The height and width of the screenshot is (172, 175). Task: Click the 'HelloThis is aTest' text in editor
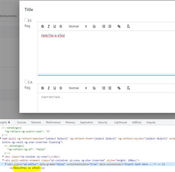tap(53, 36)
